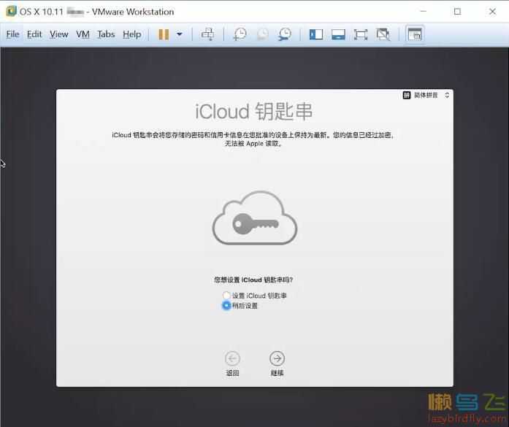
Task: Toggle the thumbnail bar
Action: [338, 34]
